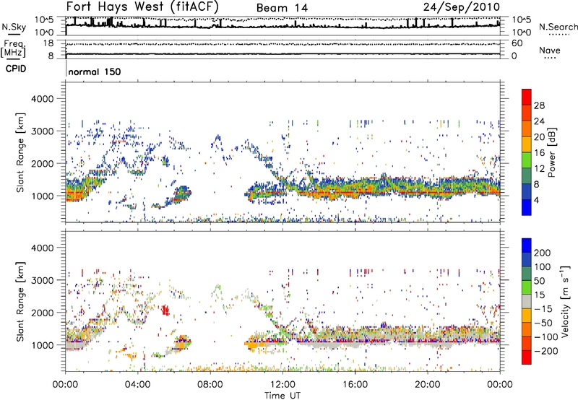Screen dimensions: 578x400
Task: Click the "Power [dB]" color bar title
Action: [x=552, y=152]
